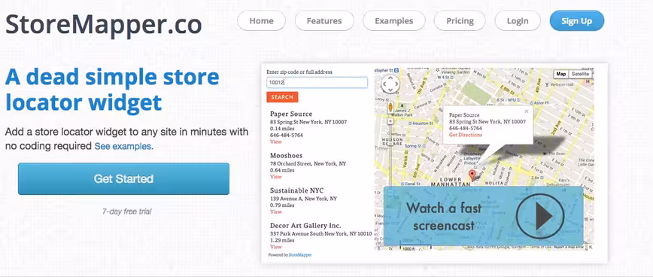Focus the zip code input field
Viewport: 653px width, 277px height.
click(317, 83)
